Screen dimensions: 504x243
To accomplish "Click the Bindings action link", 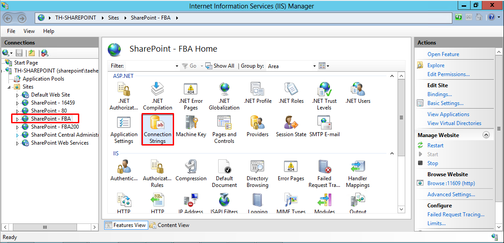I will pyautogui.click(x=440, y=94).
